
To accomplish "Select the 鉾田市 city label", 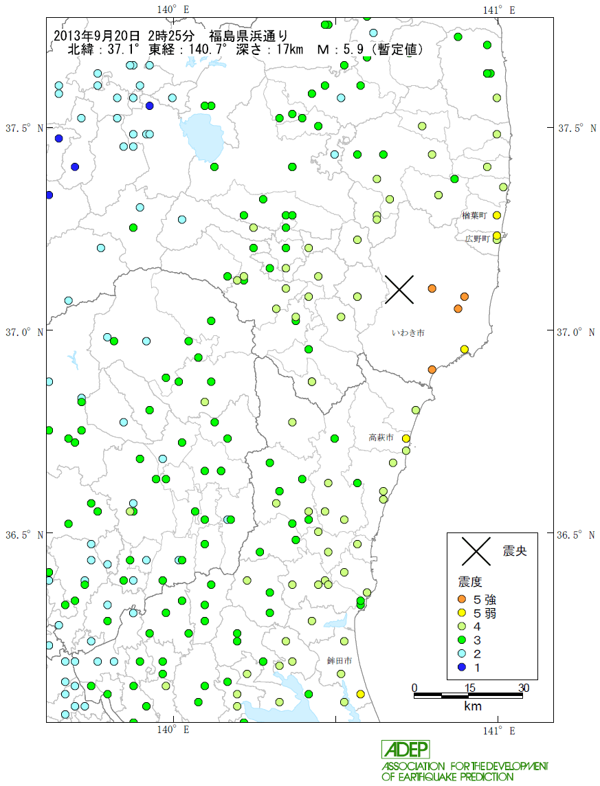I will (339, 660).
